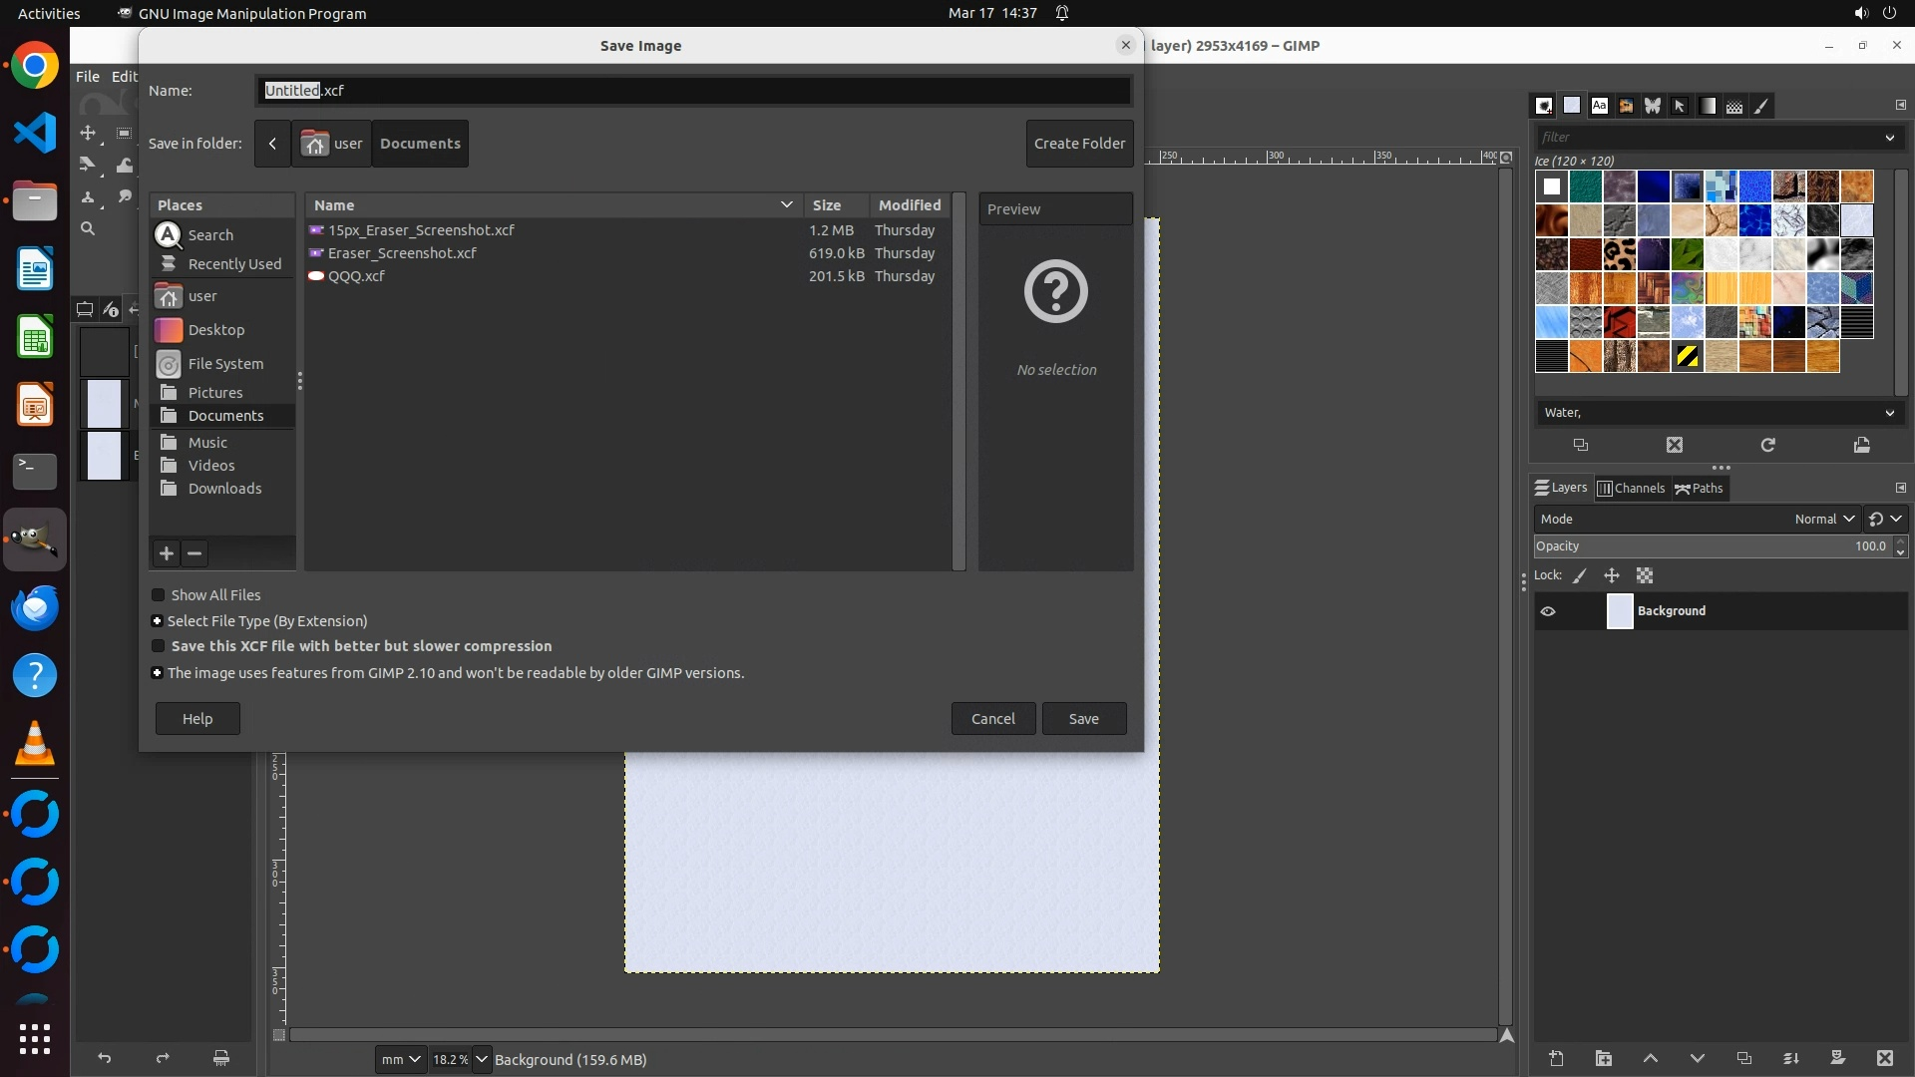This screenshot has height=1077, width=1915.
Task: Open the layer Mode Normal dropdown
Action: click(1823, 519)
